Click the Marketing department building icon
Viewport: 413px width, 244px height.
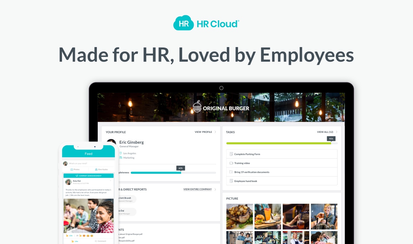click(x=121, y=158)
